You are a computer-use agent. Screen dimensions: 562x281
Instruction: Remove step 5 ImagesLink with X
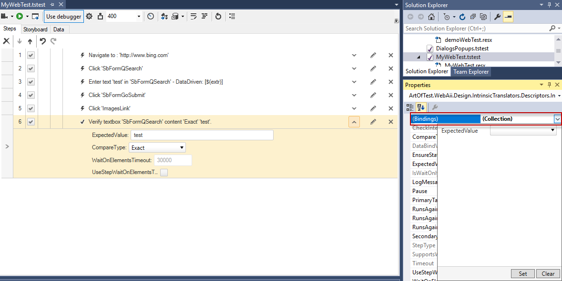(391, 109)
